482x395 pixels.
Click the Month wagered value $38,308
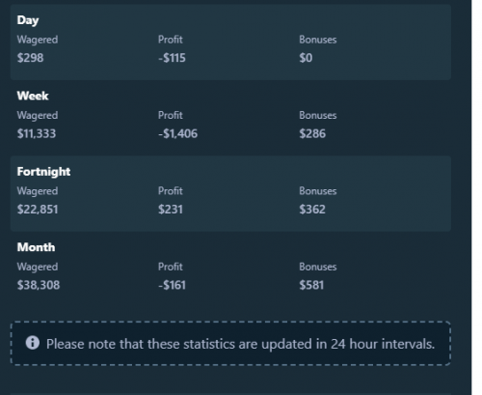pyautogui.click(x=39, y=285)
